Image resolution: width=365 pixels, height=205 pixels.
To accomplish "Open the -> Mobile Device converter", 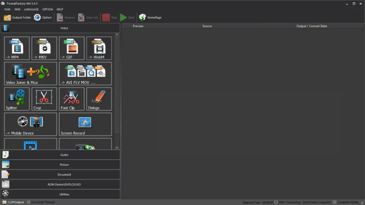I will click(31, 124).
